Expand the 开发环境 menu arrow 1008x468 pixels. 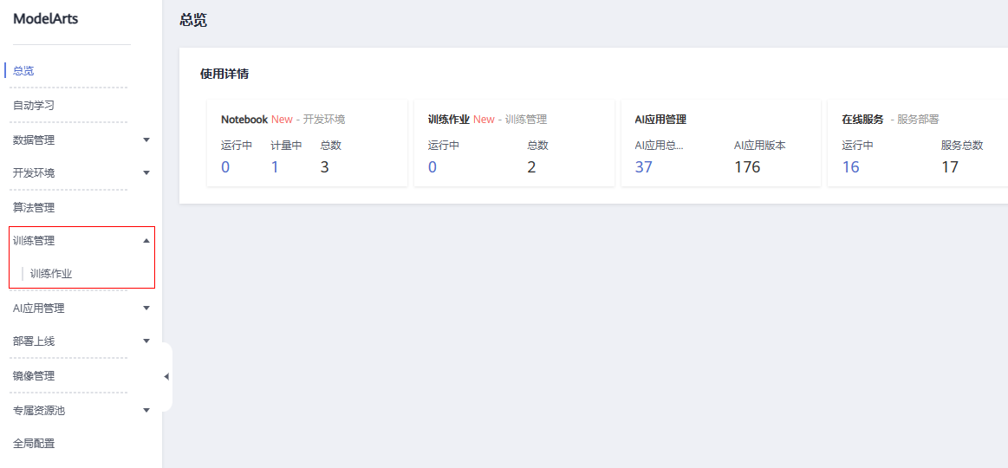click(146, 173)
